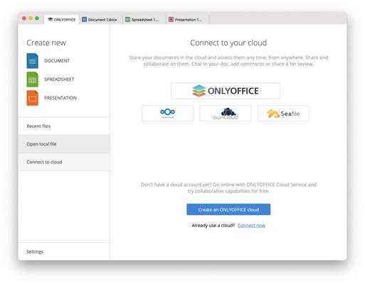Click Create an ONLYOFFICE cloud button

[228, 209]
